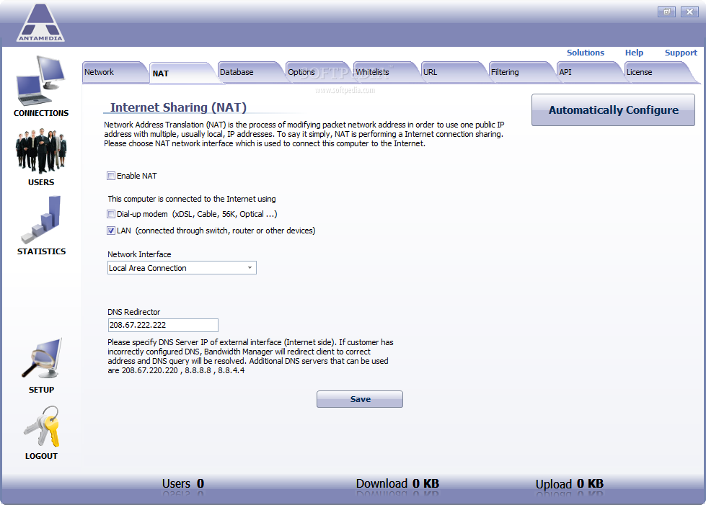
Task: Click the Antamedia logo
Action: click(x=40, y=23)
